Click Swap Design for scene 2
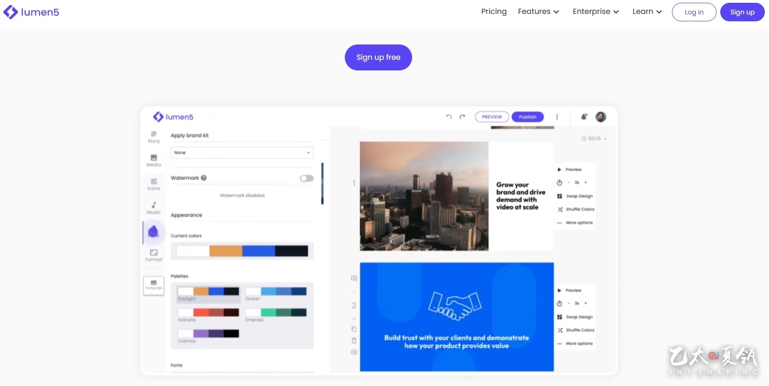The image size is (769, 386). tap(575, 317)
